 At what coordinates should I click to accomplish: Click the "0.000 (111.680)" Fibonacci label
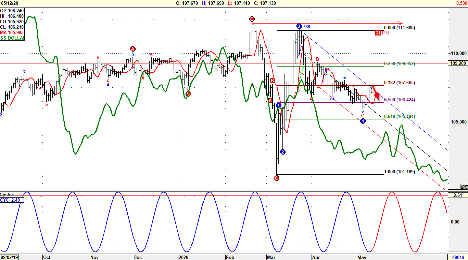tap(400, 28)
